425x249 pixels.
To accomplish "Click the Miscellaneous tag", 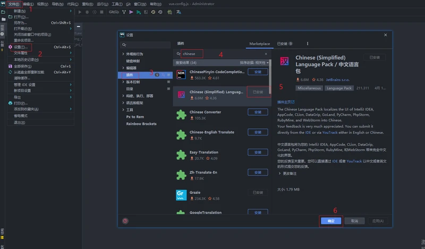I will point(309,88).
